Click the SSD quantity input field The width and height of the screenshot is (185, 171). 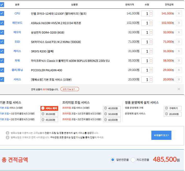click(x=146, y=42)
